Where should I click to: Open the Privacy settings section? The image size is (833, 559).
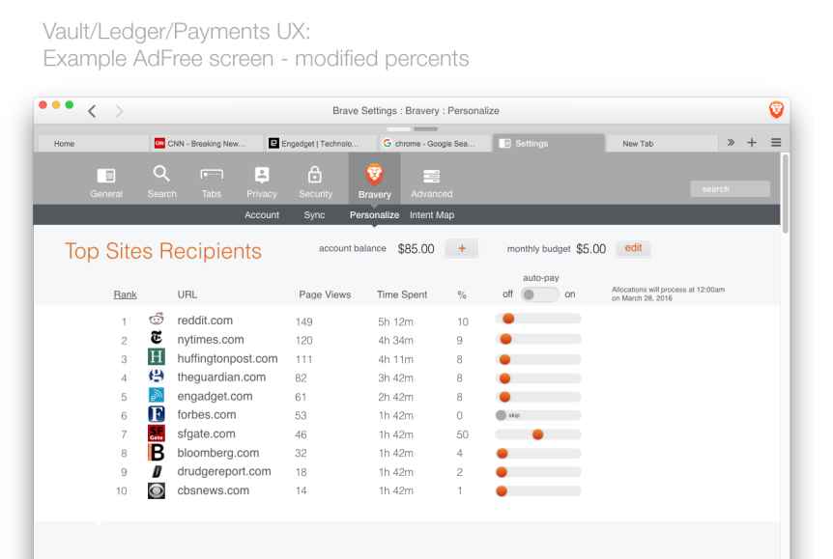click(x=261, y=179)
